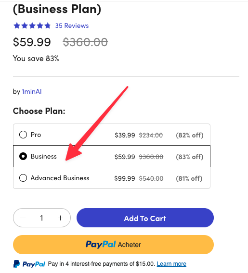Click the PayPal Acheter button
This screenshot has width=248, height=273.
(113, 245)
